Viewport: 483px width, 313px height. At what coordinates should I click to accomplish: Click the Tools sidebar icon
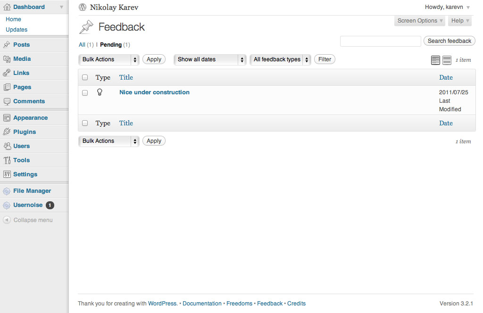tap(7, 160)
